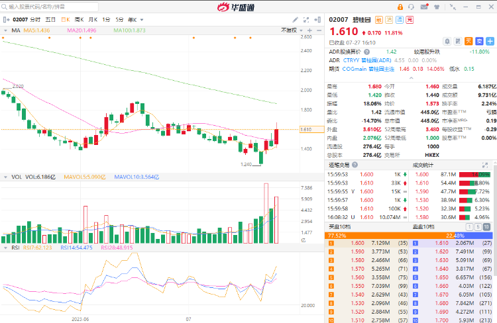
Task: Select the 日K daily candlestick tab
Action: coord(66,20)
